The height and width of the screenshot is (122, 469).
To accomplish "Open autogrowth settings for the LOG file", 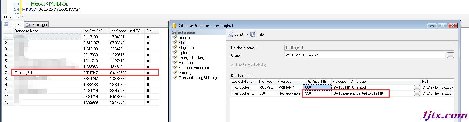I will pyautogui.click(x=417, y=93).
